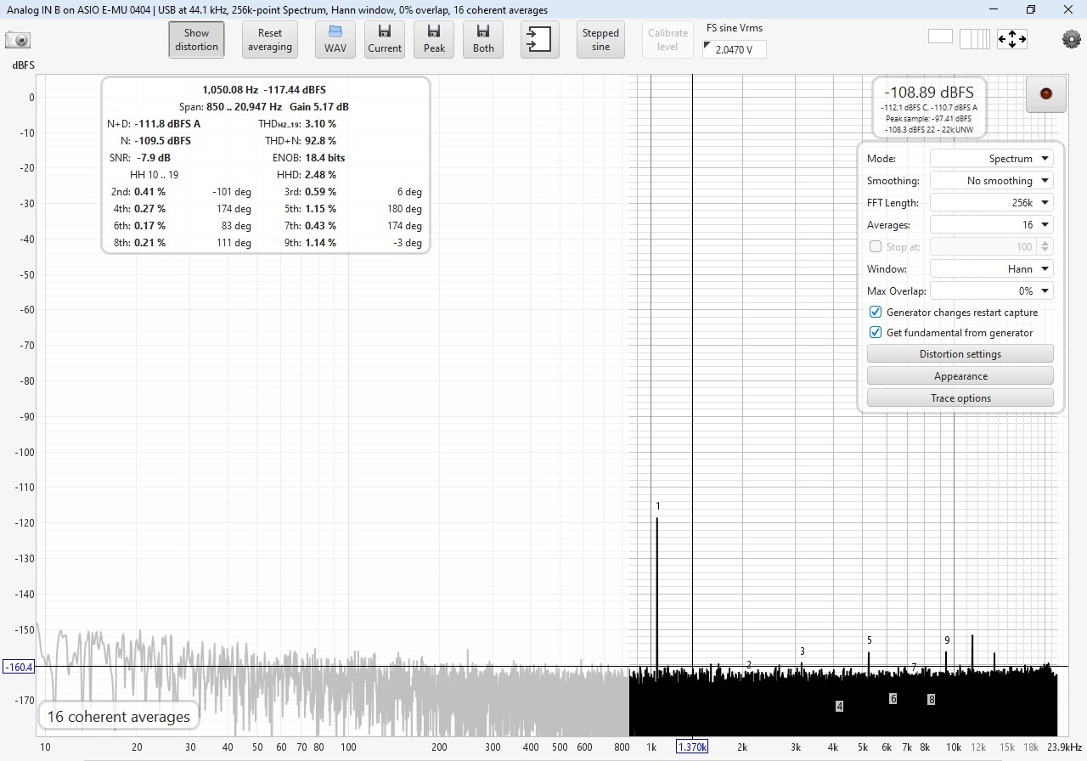Image resolution: width=1087 pixels, height=761 pixels.
Task: Click boxed harmonic marker 8
Action: coord(932,700)
